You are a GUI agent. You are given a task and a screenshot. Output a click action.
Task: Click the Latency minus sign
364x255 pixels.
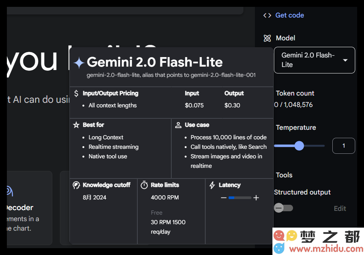click(224, 198)
